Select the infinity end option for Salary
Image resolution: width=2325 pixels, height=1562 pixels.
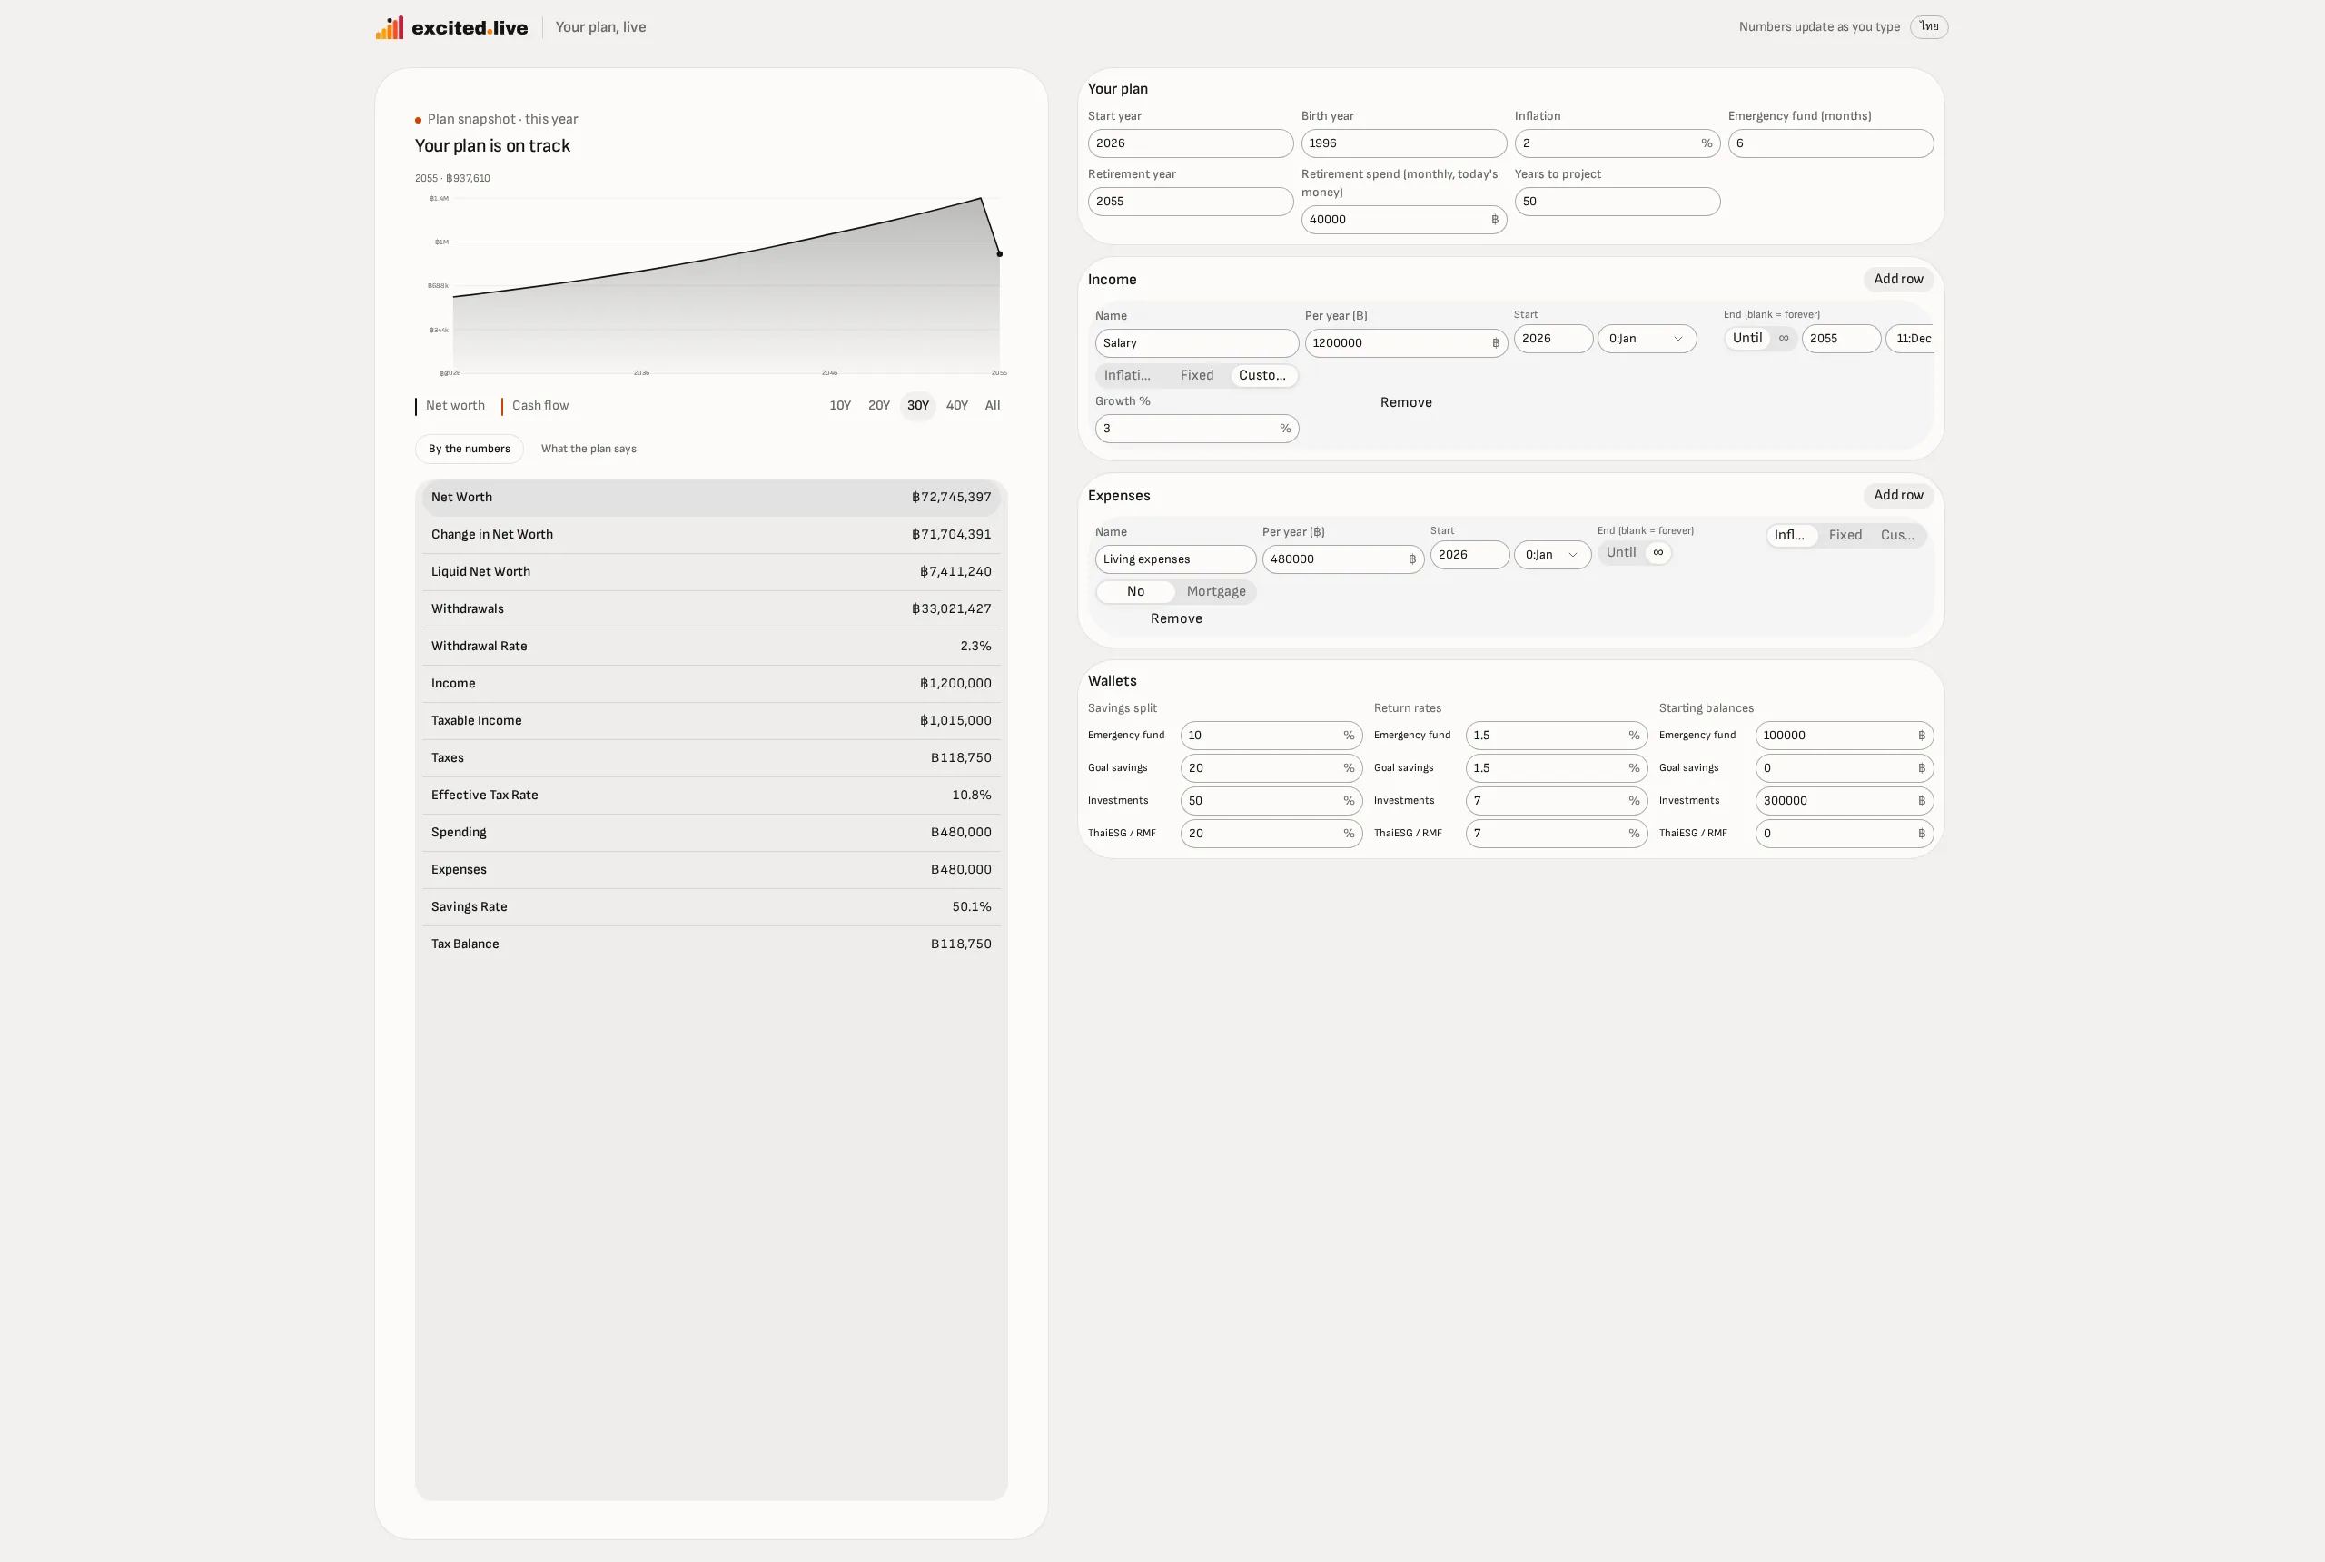1783,338
